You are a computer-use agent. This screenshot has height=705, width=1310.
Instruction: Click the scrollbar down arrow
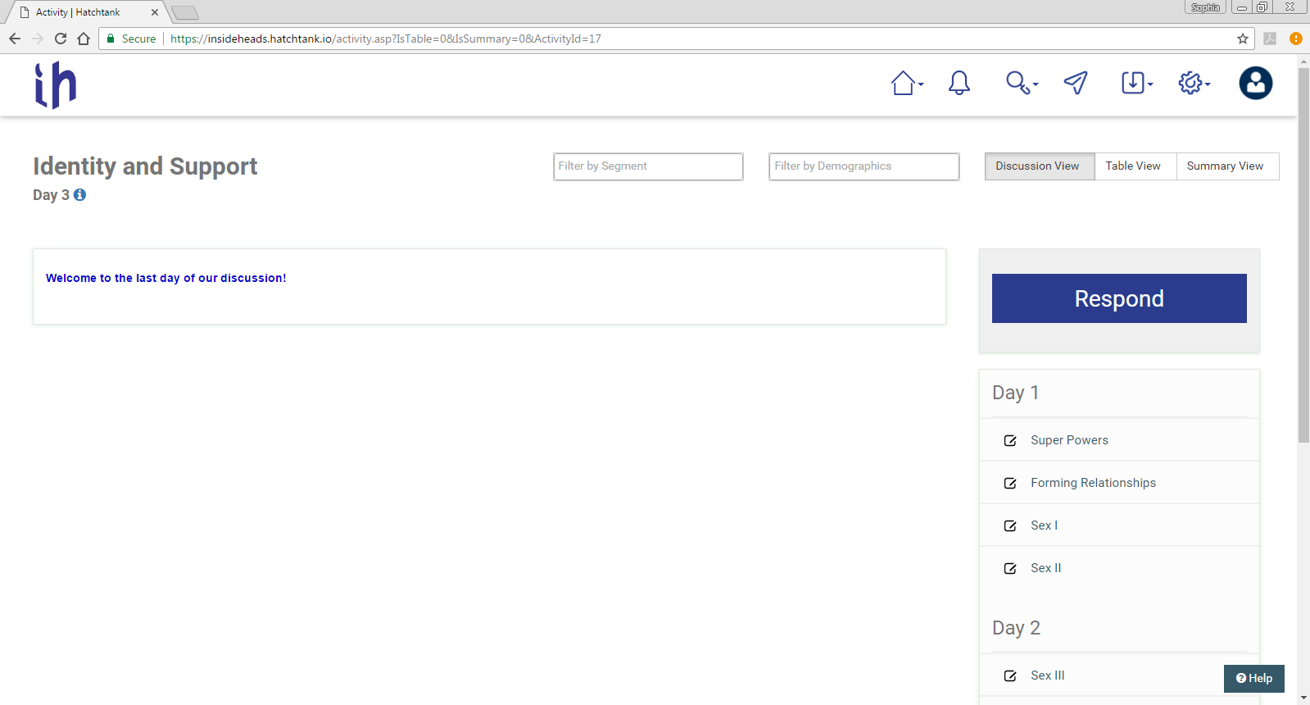coord(1303,698)
